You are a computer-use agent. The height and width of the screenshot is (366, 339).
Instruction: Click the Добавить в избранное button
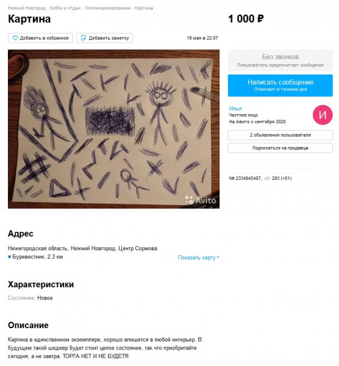point(41,38)
